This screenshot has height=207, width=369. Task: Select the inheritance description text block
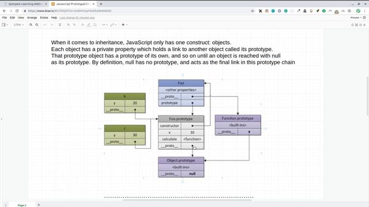pyautogui.click(x=173, y=52)
